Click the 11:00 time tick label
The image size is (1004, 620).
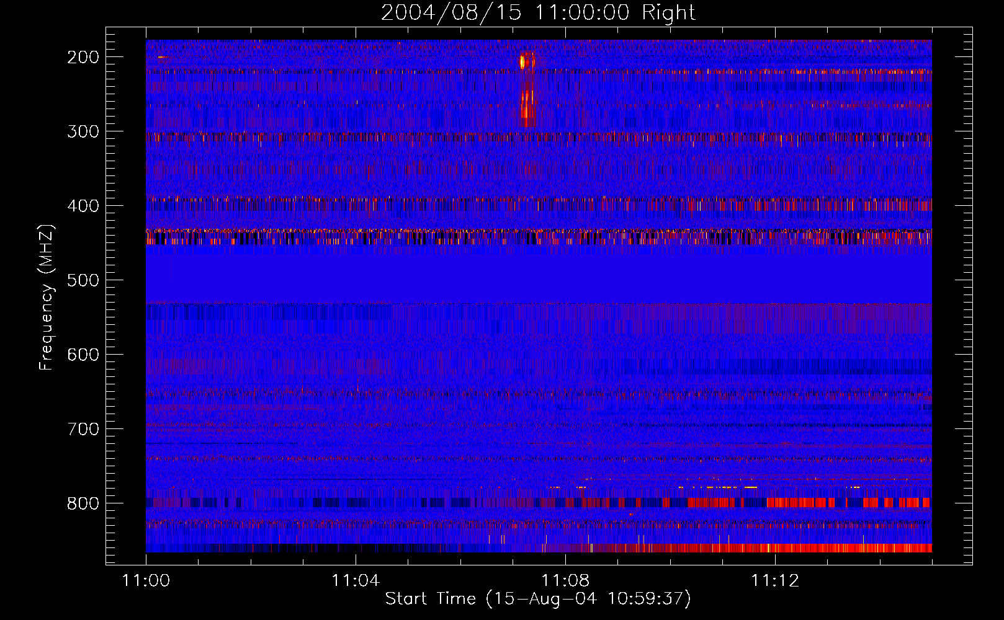(146, 581)
